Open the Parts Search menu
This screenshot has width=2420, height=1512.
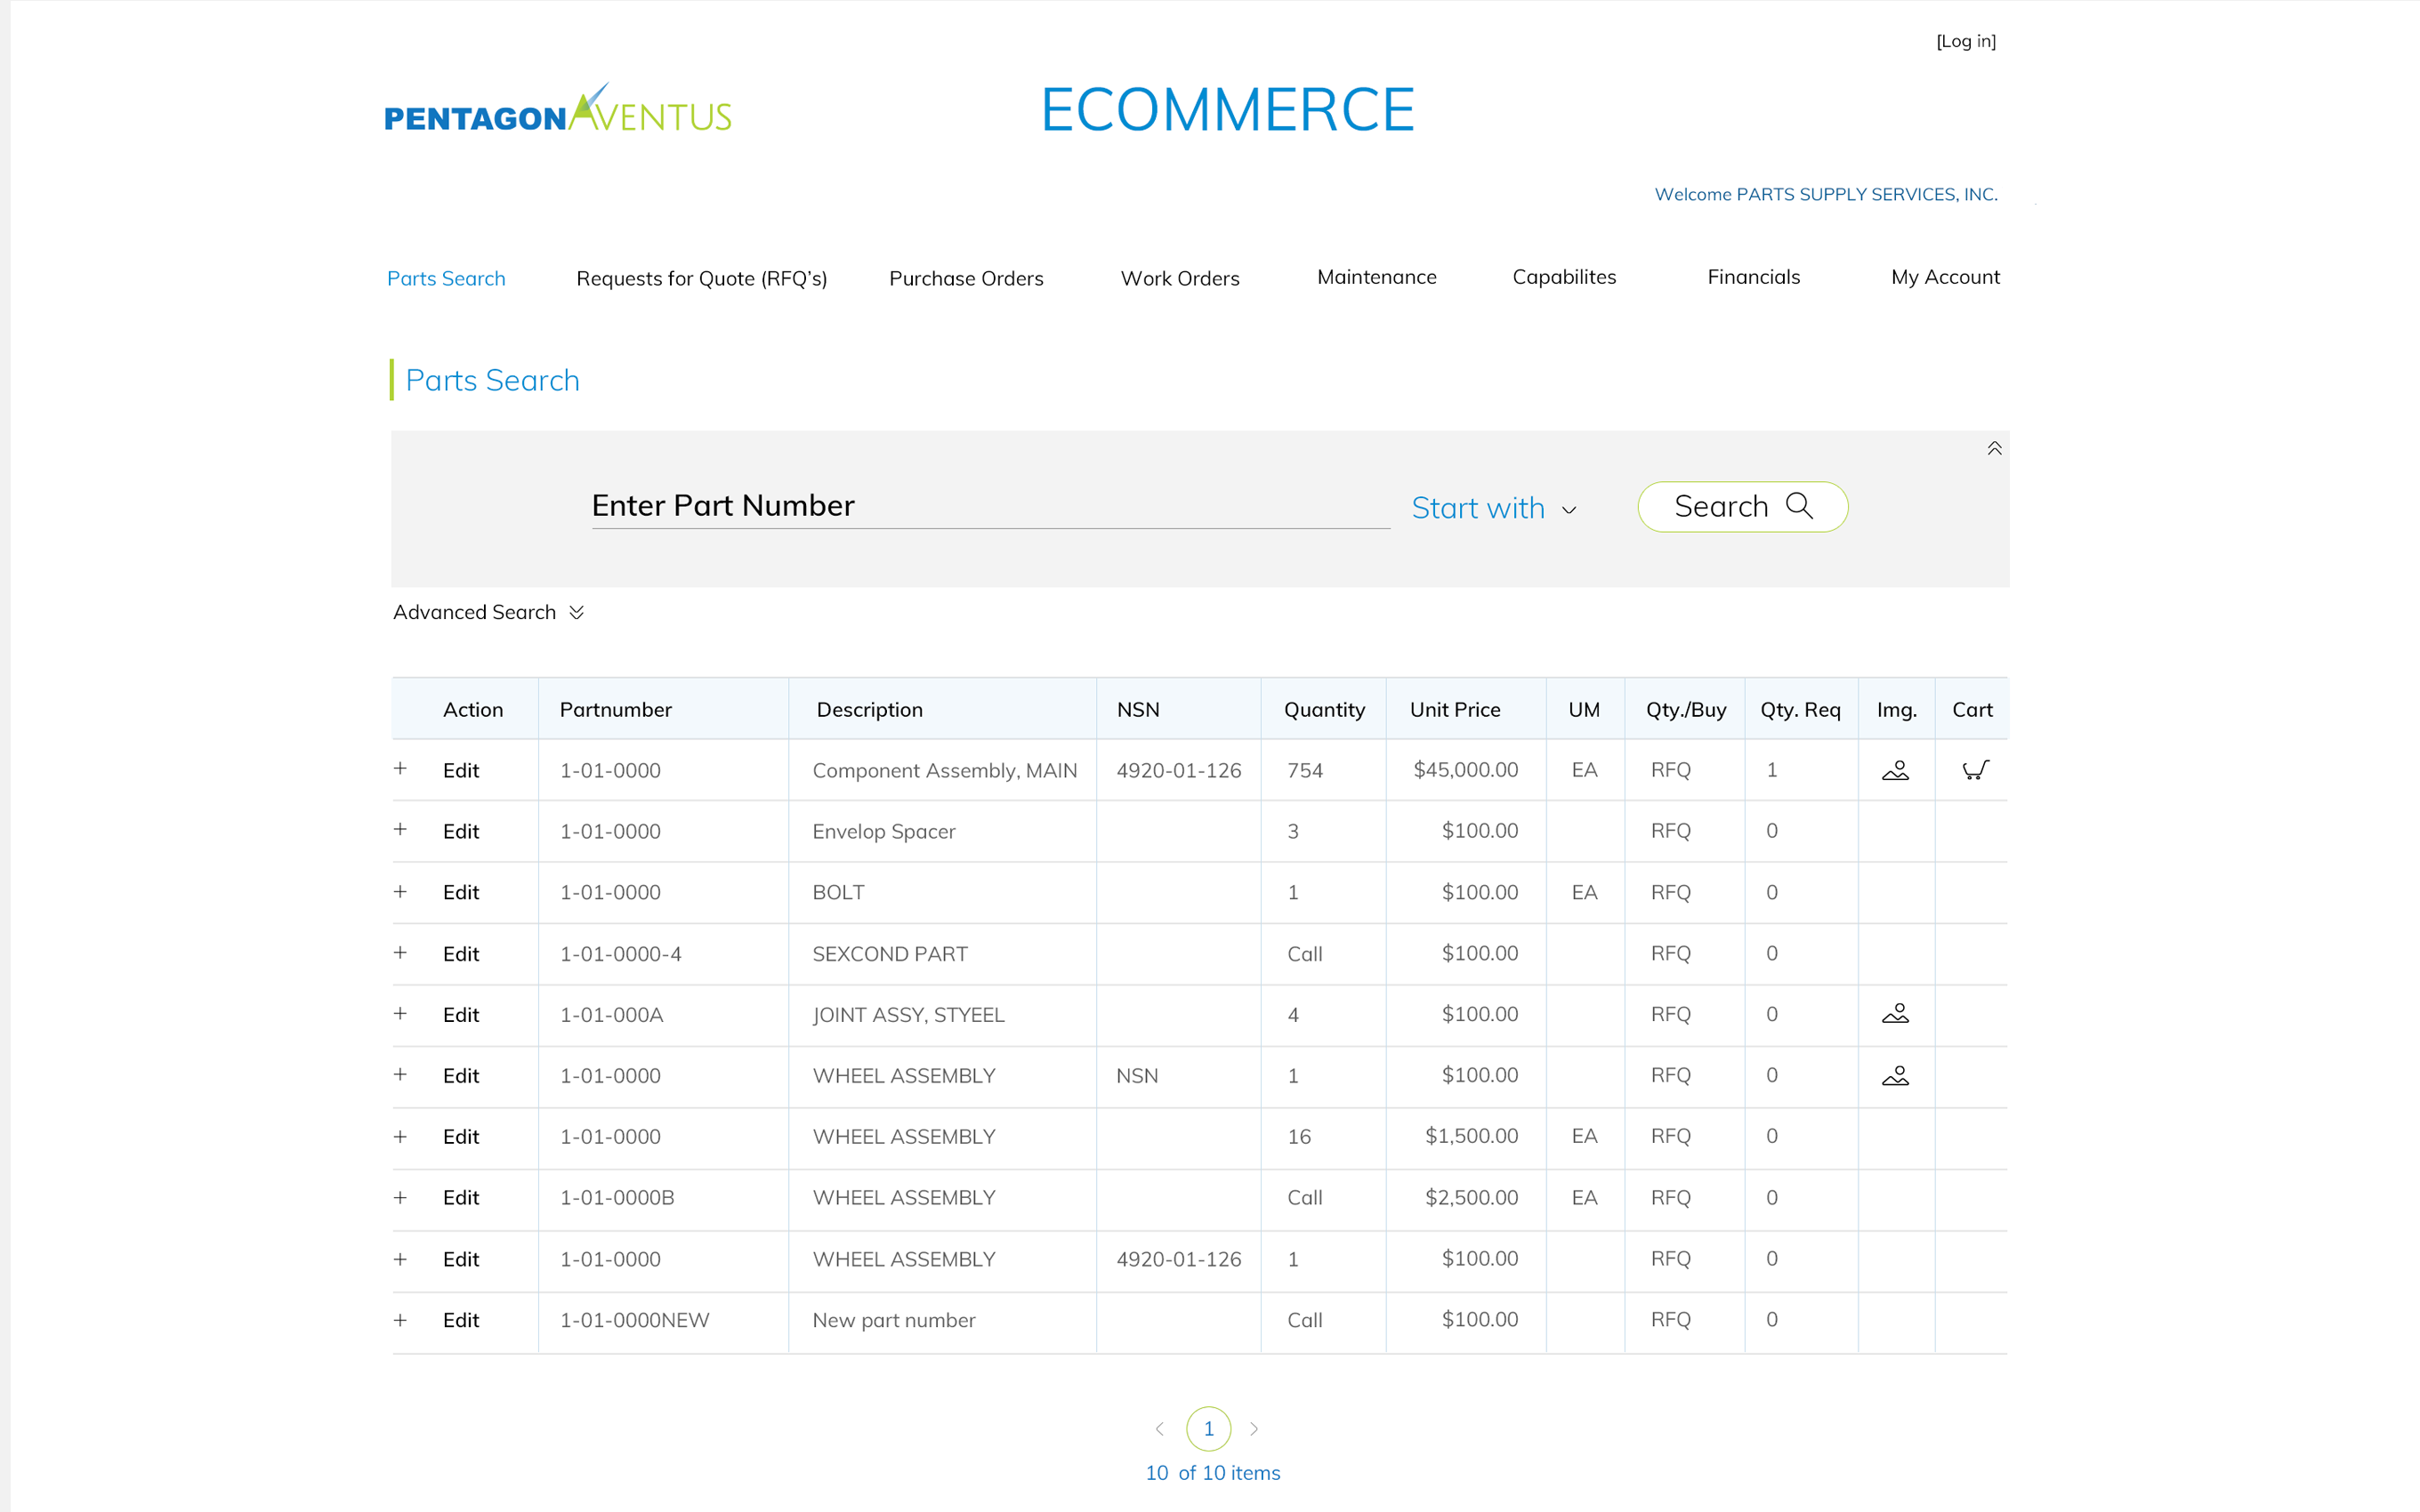coord(446,278)
